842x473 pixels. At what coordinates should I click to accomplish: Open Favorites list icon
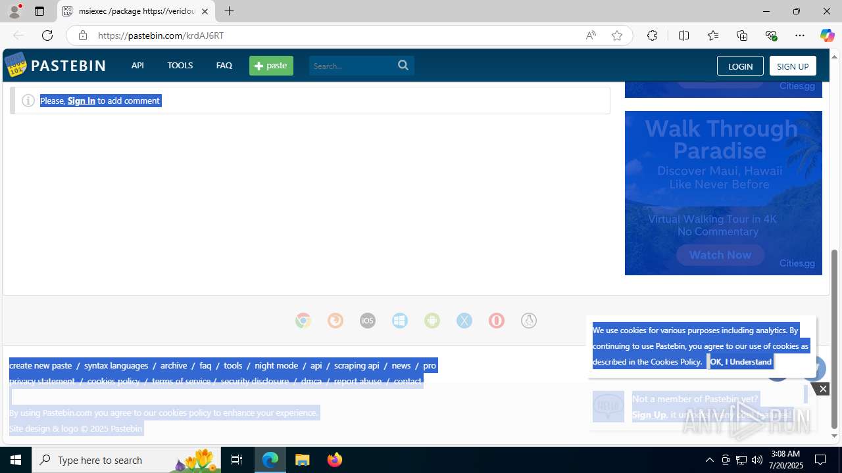point(713,35)
